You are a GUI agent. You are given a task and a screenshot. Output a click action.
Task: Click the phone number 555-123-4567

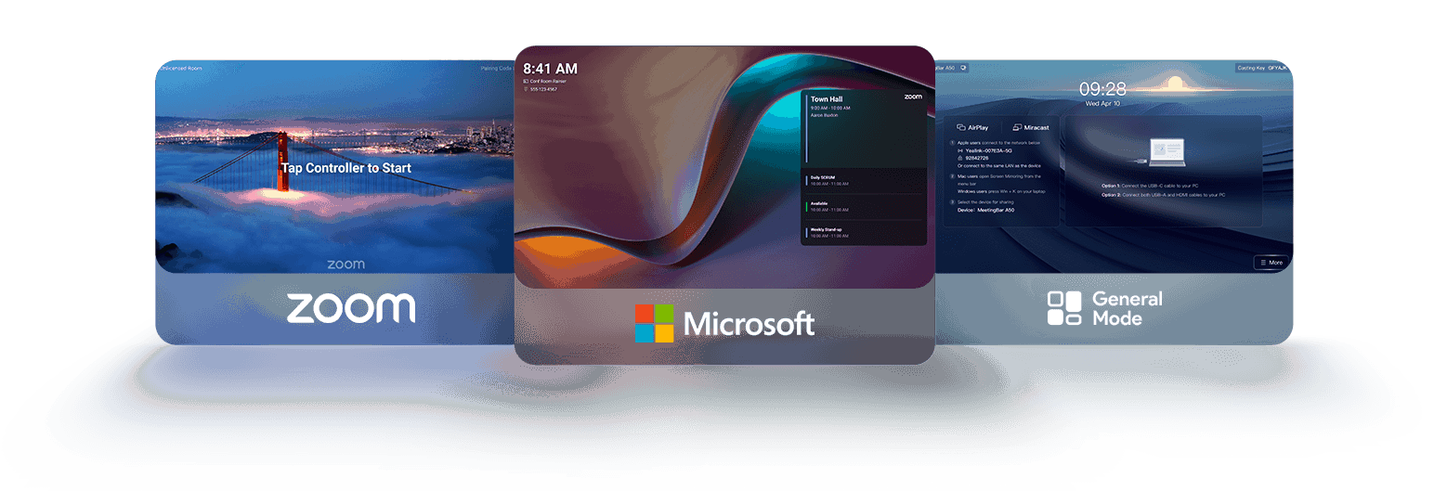[544, 89]
